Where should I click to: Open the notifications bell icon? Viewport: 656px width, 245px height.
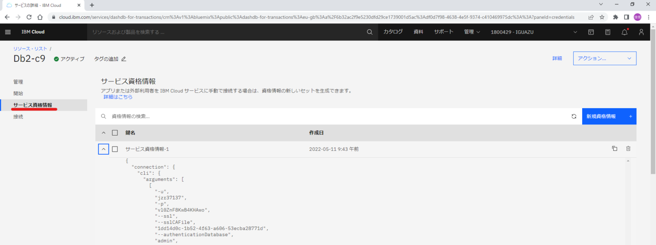(624, 32)
